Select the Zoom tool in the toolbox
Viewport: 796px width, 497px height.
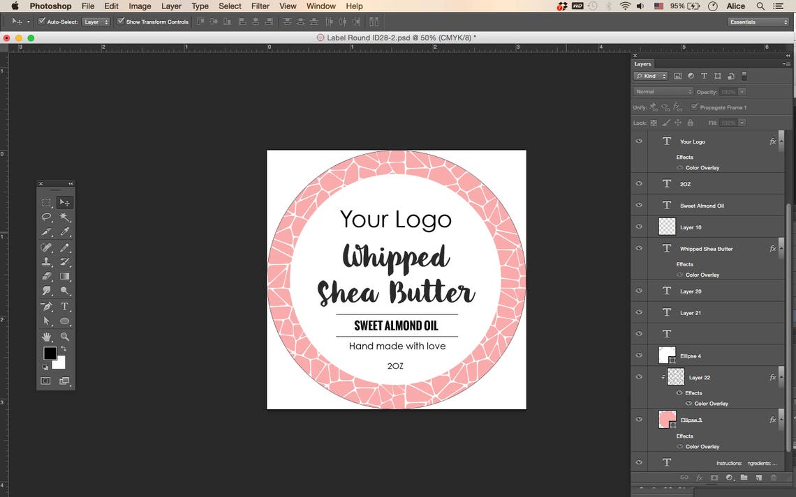[x=65, y=337]
